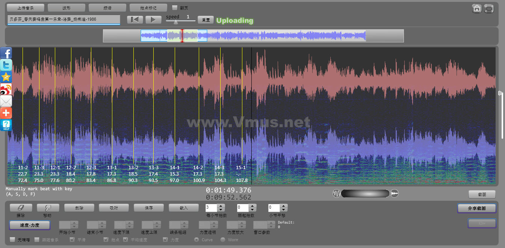
Task: Click 分享截图 share screenshot button
Action: (x=477, y=208)
